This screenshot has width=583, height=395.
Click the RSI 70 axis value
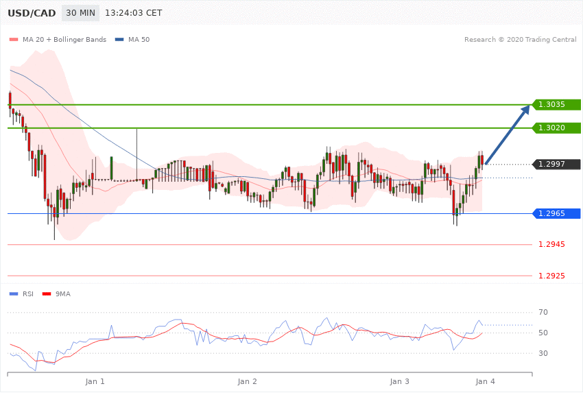(x=543, y=312)
